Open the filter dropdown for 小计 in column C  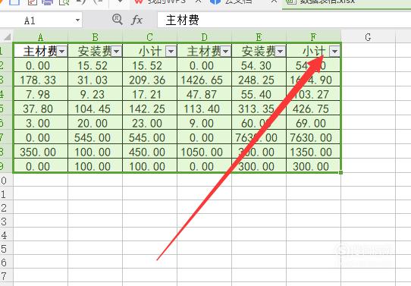(171, 52)
